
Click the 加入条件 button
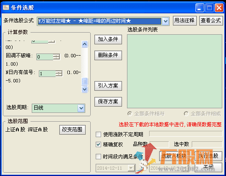(108, 39)
